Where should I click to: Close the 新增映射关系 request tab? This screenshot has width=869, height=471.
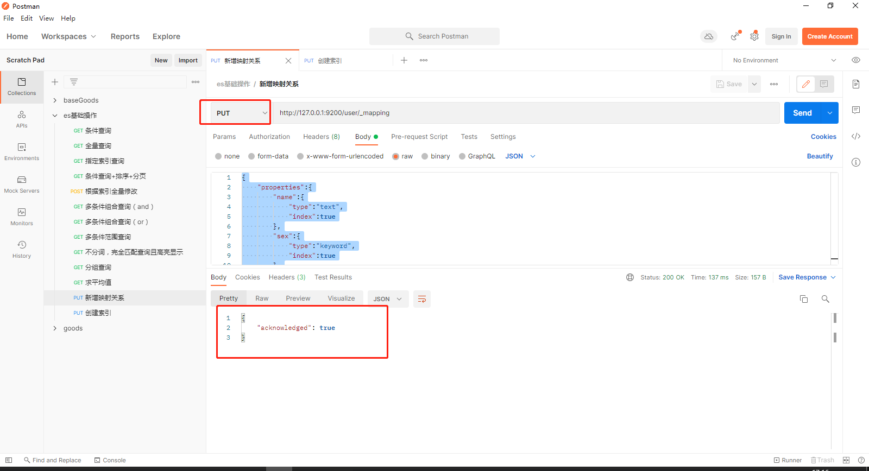pos(288,61)
